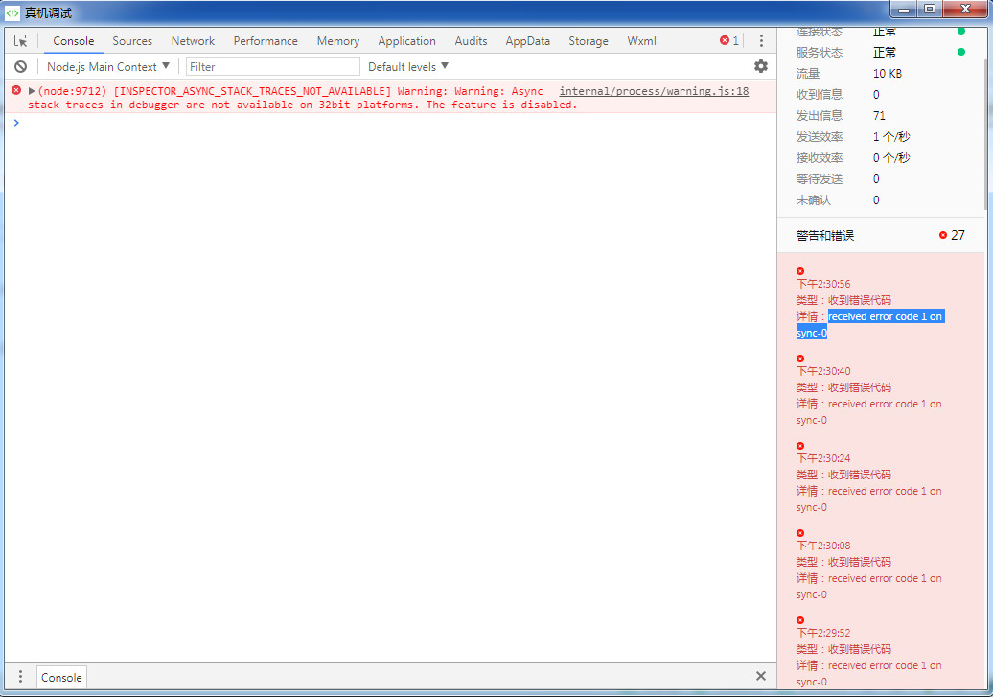Click the error icon beside the node warning
Image resolution: width=993 pixels, height=697 pixels.
[x=15, y=90]
